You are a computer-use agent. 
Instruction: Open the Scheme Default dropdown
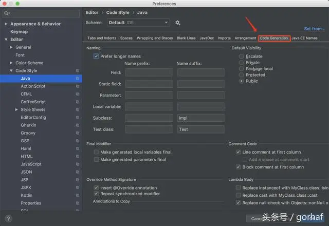[138, 23]
